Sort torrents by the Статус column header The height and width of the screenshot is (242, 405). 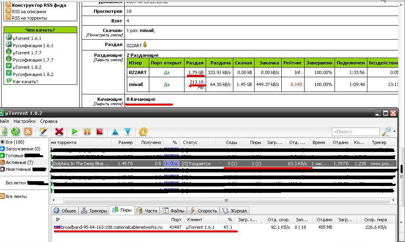pyautogui.click(x=190, y=142)
